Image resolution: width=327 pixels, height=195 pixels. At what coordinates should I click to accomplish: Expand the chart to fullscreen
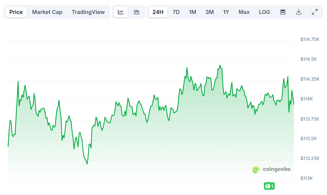point(315,11)
